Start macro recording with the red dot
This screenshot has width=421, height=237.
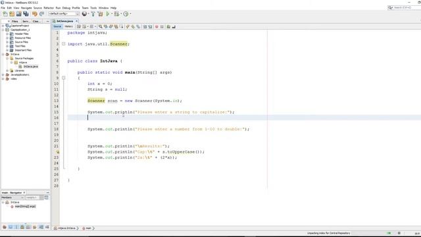click(x=157, y=26)
